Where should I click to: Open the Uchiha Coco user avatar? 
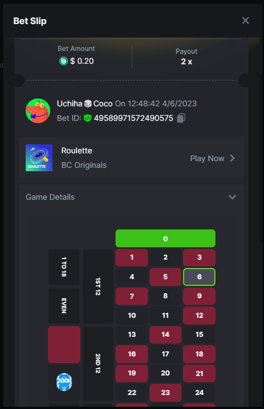click(x=38, y=111)
